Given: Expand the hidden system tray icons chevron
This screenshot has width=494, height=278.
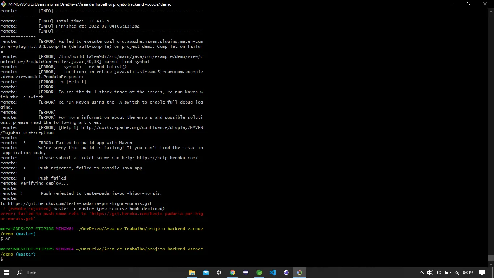Looking at the screenshot, I should click(421, 273).
